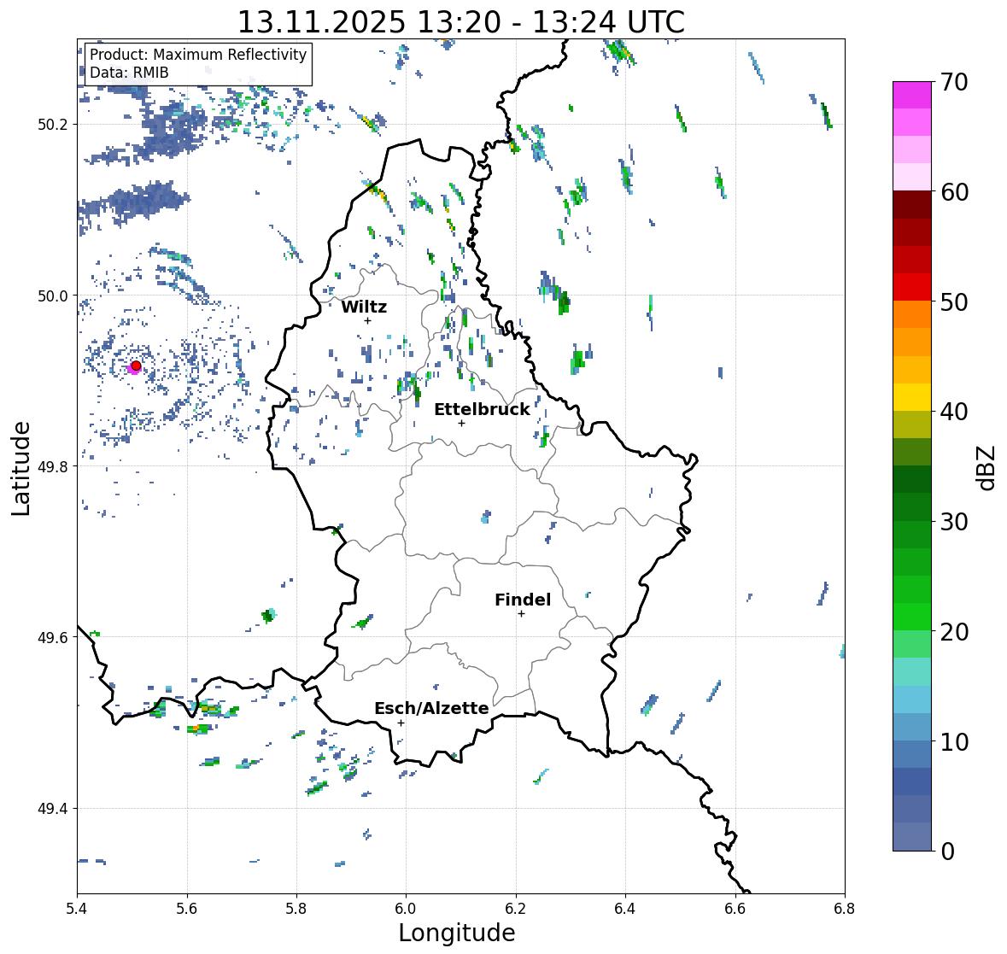Click the 60 tick on the colorbar
Viewport: 1007px width, 954px height.
coord(954,192)
